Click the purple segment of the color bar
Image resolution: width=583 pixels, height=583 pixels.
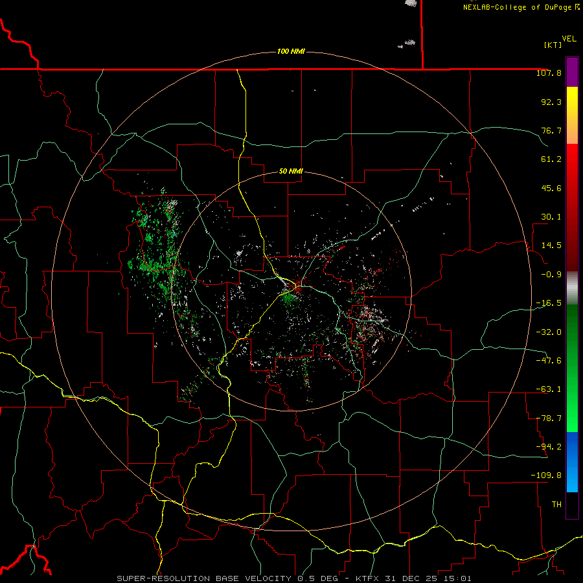[572, 72]
